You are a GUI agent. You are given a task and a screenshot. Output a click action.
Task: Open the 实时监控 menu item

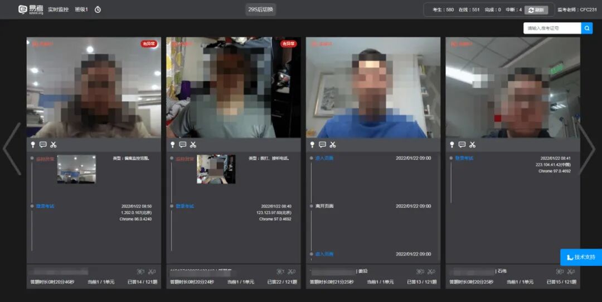coord(58,9)
